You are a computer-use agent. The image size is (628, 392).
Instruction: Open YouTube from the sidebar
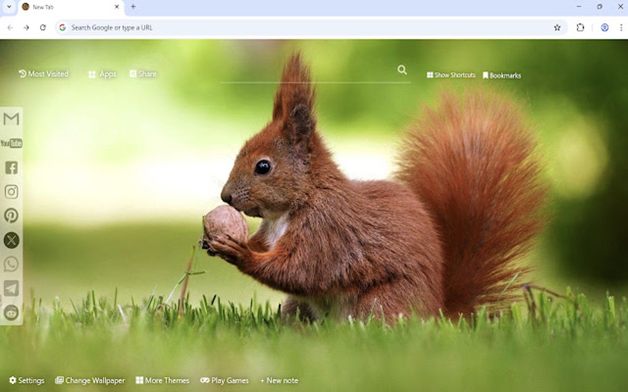[x=10, y=143]
